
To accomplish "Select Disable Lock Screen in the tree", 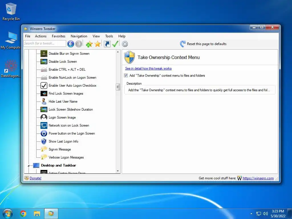I will click(x=63, y=62).
